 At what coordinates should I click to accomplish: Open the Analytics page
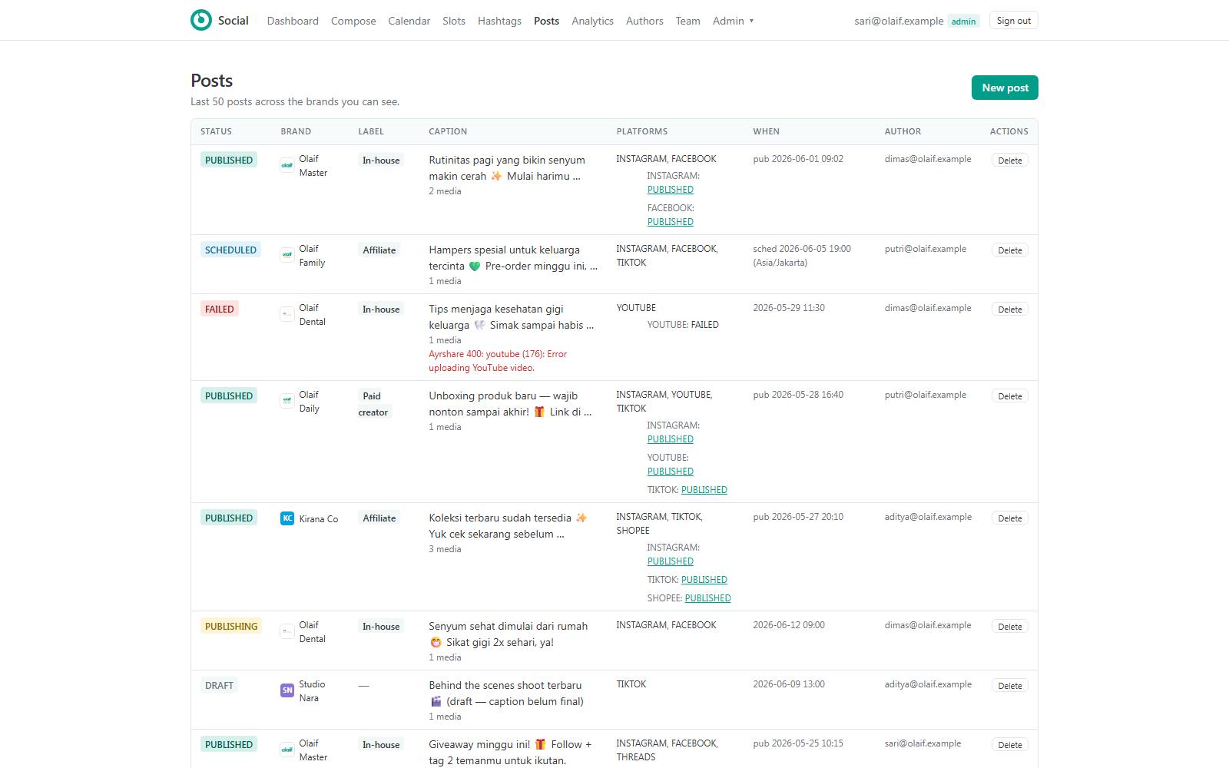coord(592,21)
